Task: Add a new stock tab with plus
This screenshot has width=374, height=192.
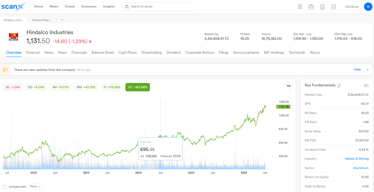Action: [x=62, y=20]
